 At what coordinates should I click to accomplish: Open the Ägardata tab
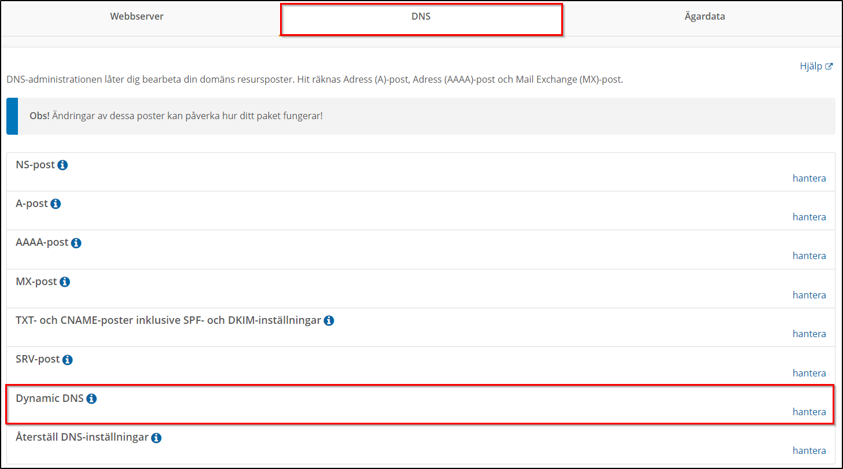[704, 17]
